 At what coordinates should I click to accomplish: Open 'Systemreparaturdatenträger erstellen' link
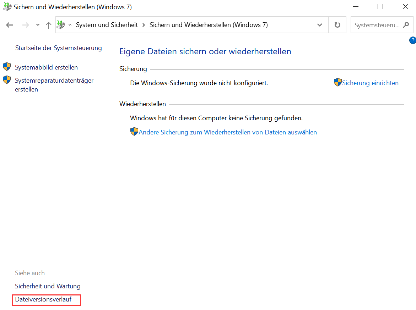point(54,85)
